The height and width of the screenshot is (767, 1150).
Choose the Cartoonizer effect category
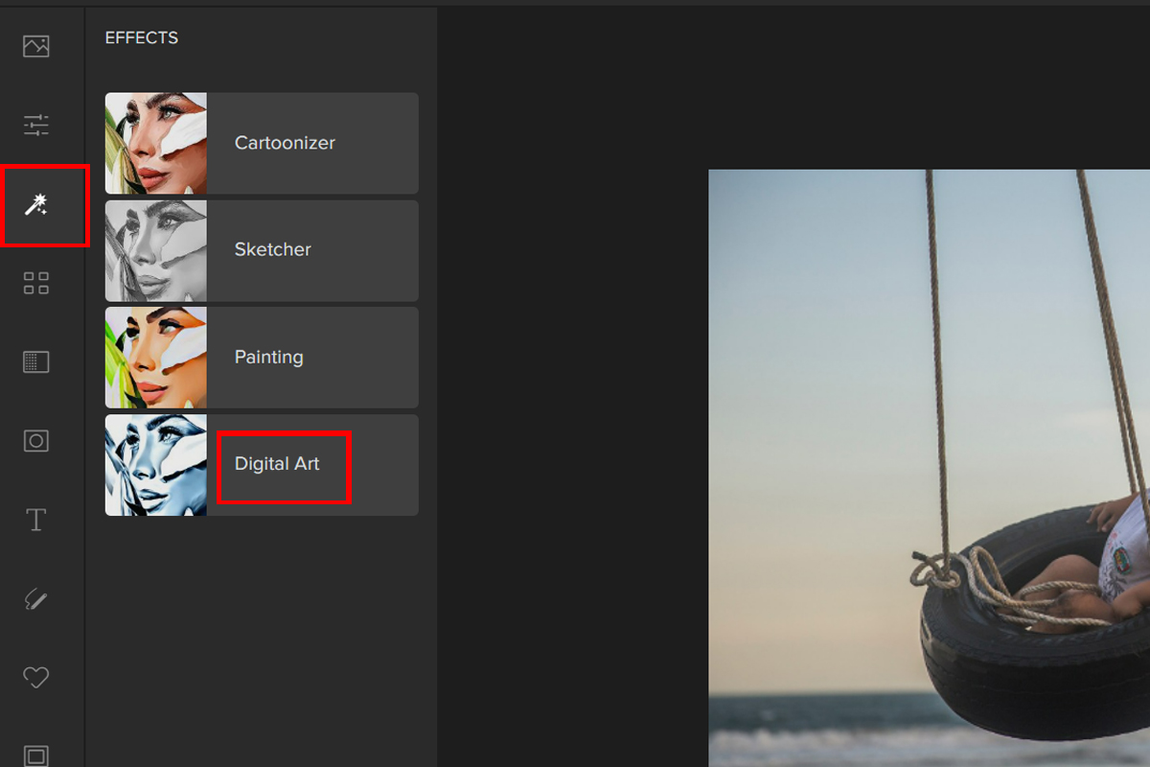click(x=285, y=143)
